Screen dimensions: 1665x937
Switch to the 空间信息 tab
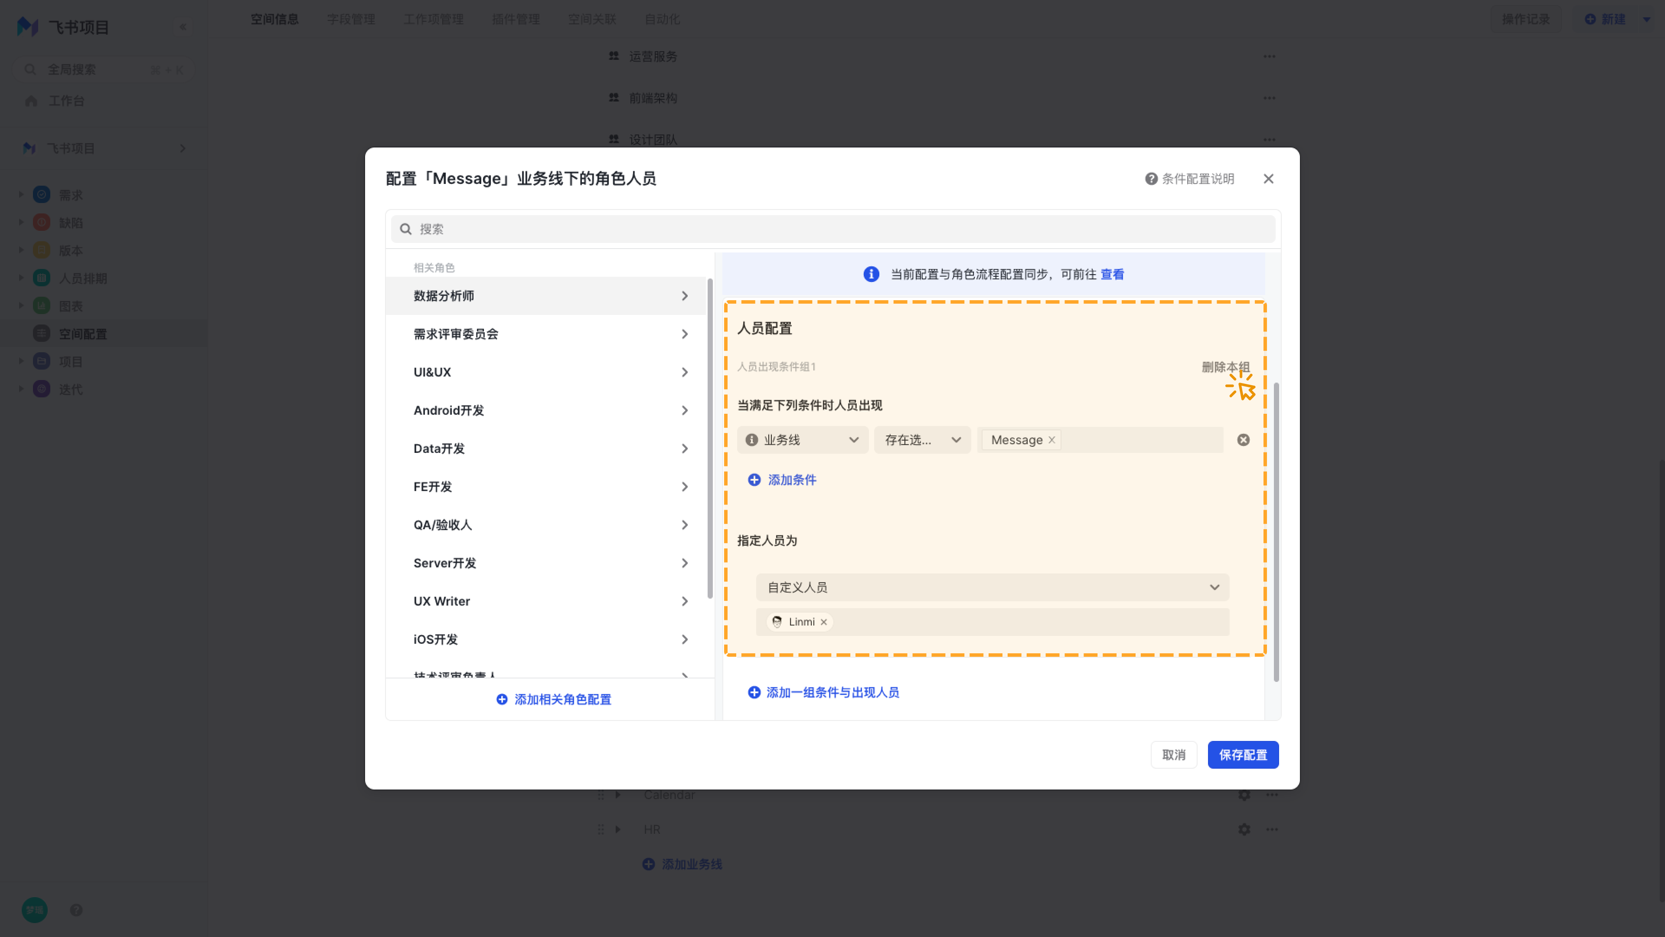point(275,19)
